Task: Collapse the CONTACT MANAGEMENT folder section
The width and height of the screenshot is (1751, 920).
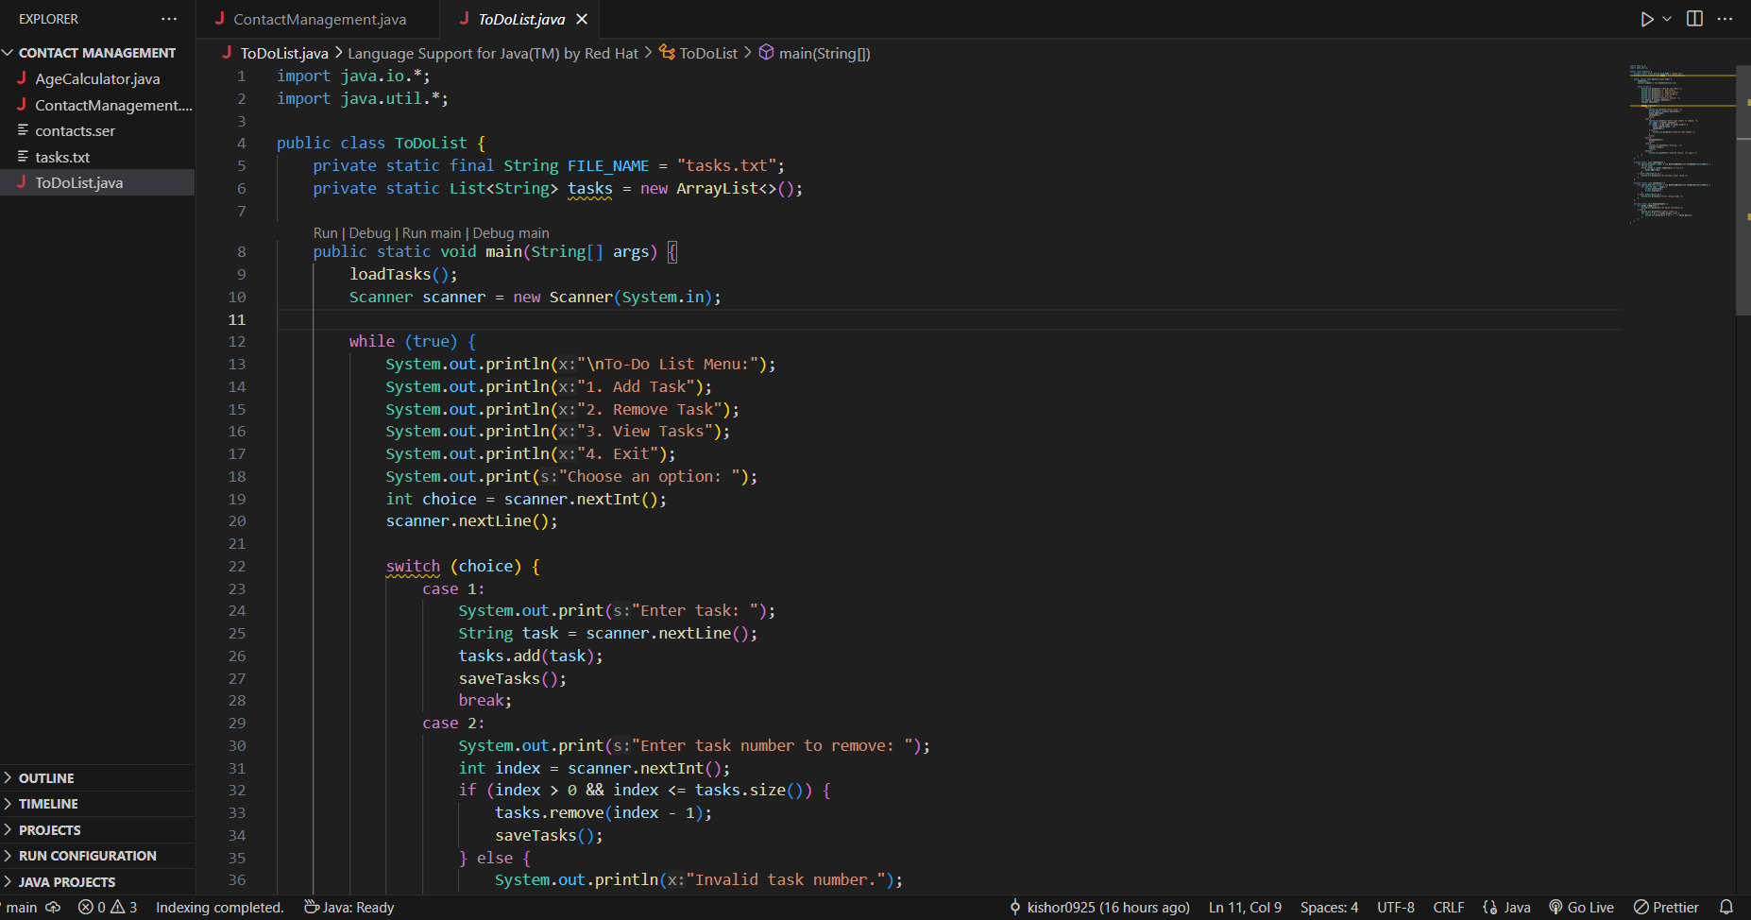Action: tap(96, 53)
